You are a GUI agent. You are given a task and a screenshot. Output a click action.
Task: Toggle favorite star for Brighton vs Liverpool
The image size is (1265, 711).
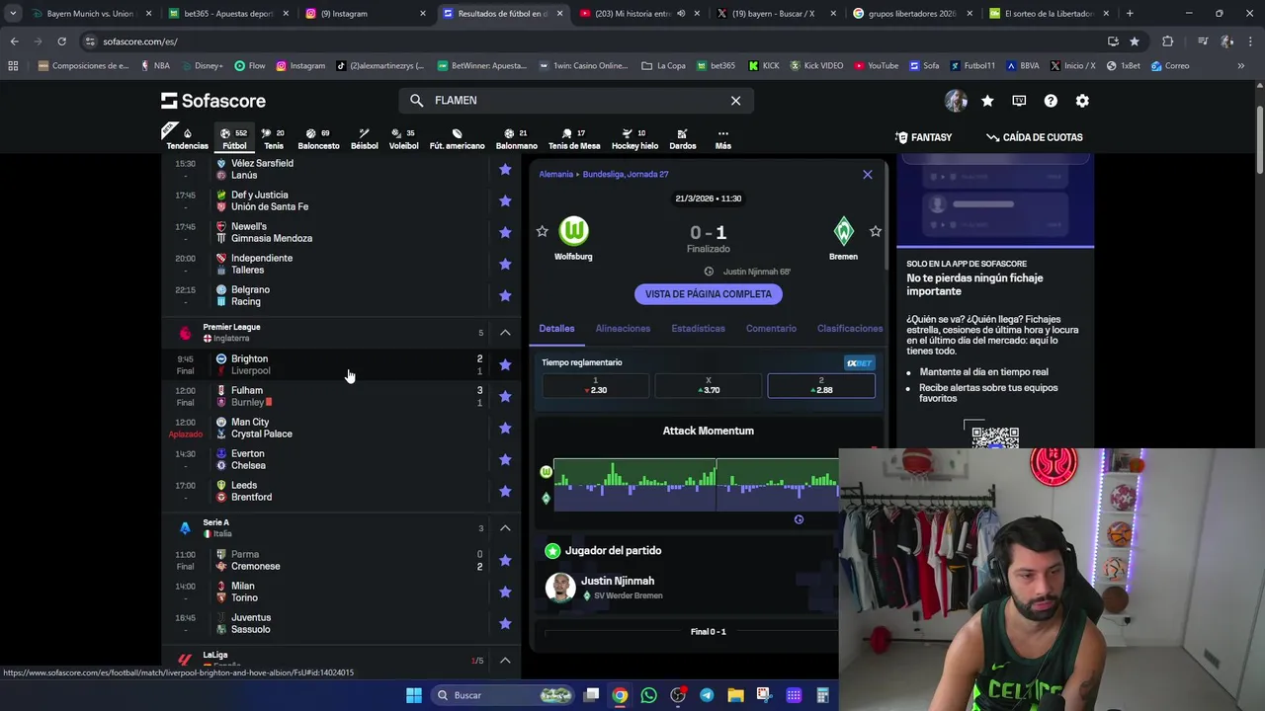coord(505,364)
